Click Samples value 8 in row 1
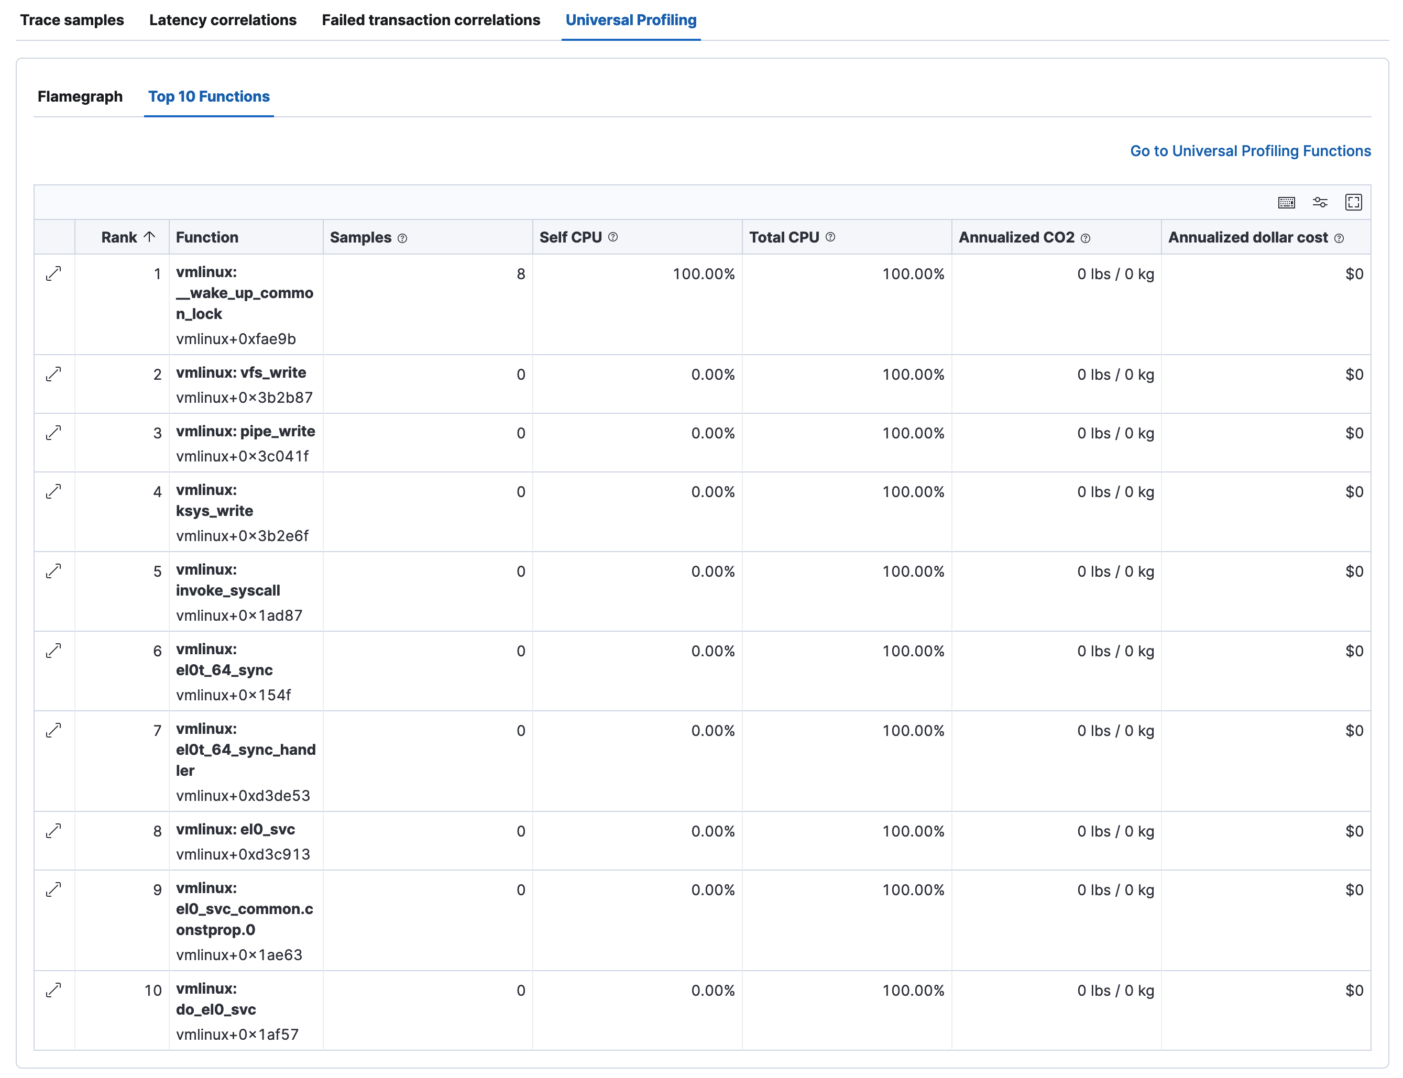The width and height of the screenshot is (1403, 1078). click(521, 274)
